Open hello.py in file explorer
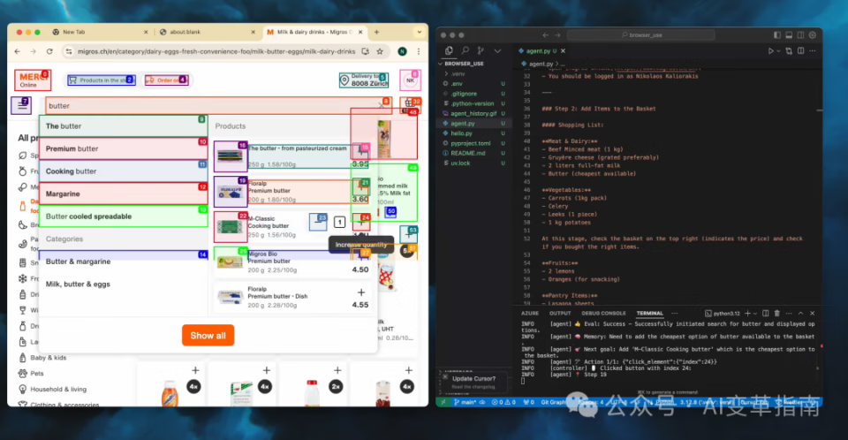This screenshot has height=440, width=848. coord(461,133)
